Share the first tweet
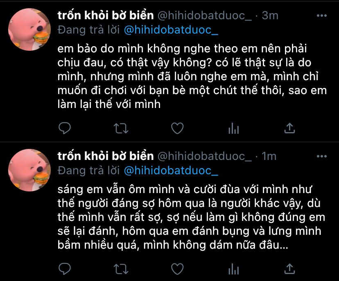 pyautogui.click(x=289, y=128)
